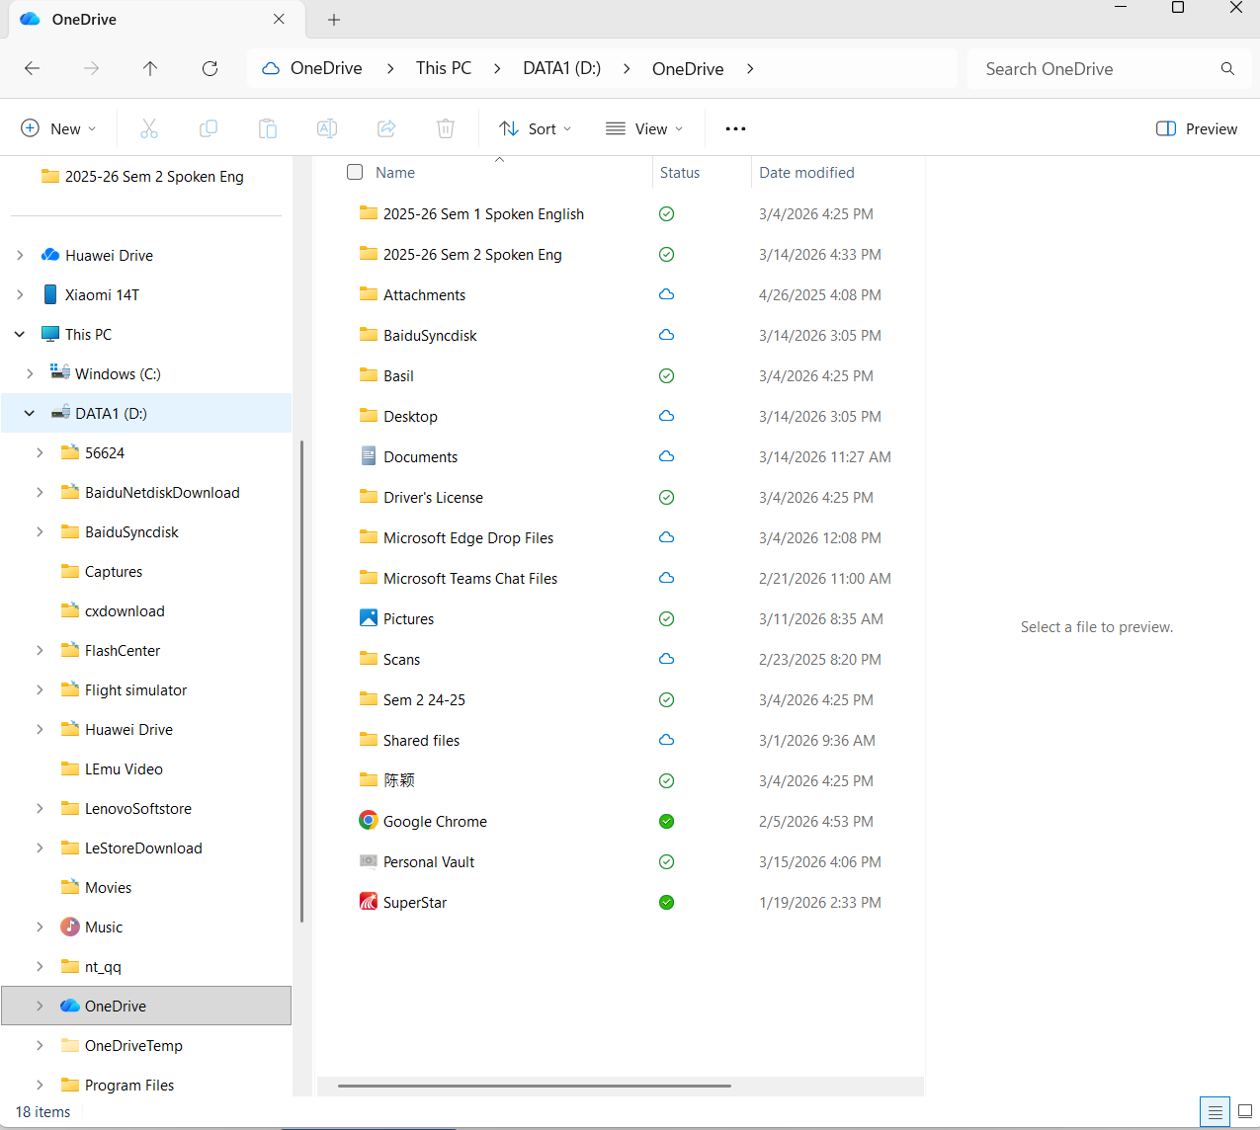The width and height of the screenshot is (1260, 1130).
Task: Click the navigation pane vertical scrollbar
Action: pyautogui.click(x=301, y=682)
